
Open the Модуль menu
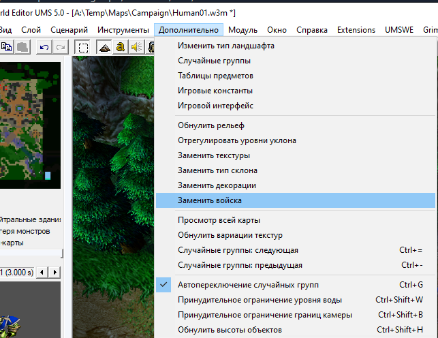point(243,30)
